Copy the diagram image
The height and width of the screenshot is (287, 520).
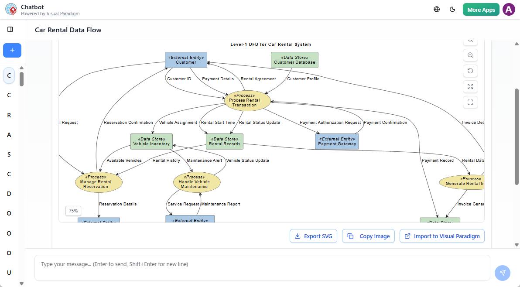(368, 236)
